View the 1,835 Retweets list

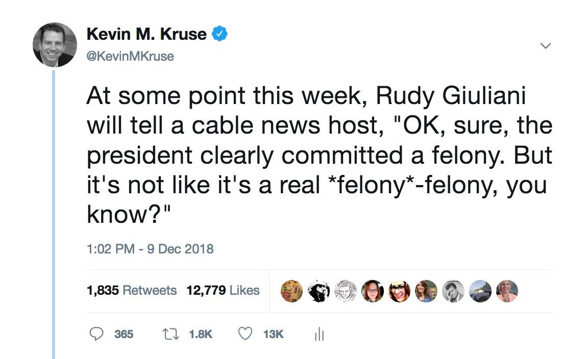coord(132,291)
